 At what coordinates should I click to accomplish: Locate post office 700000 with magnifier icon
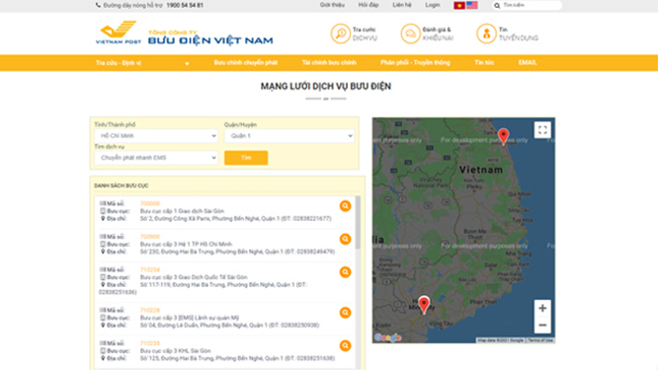346,206
